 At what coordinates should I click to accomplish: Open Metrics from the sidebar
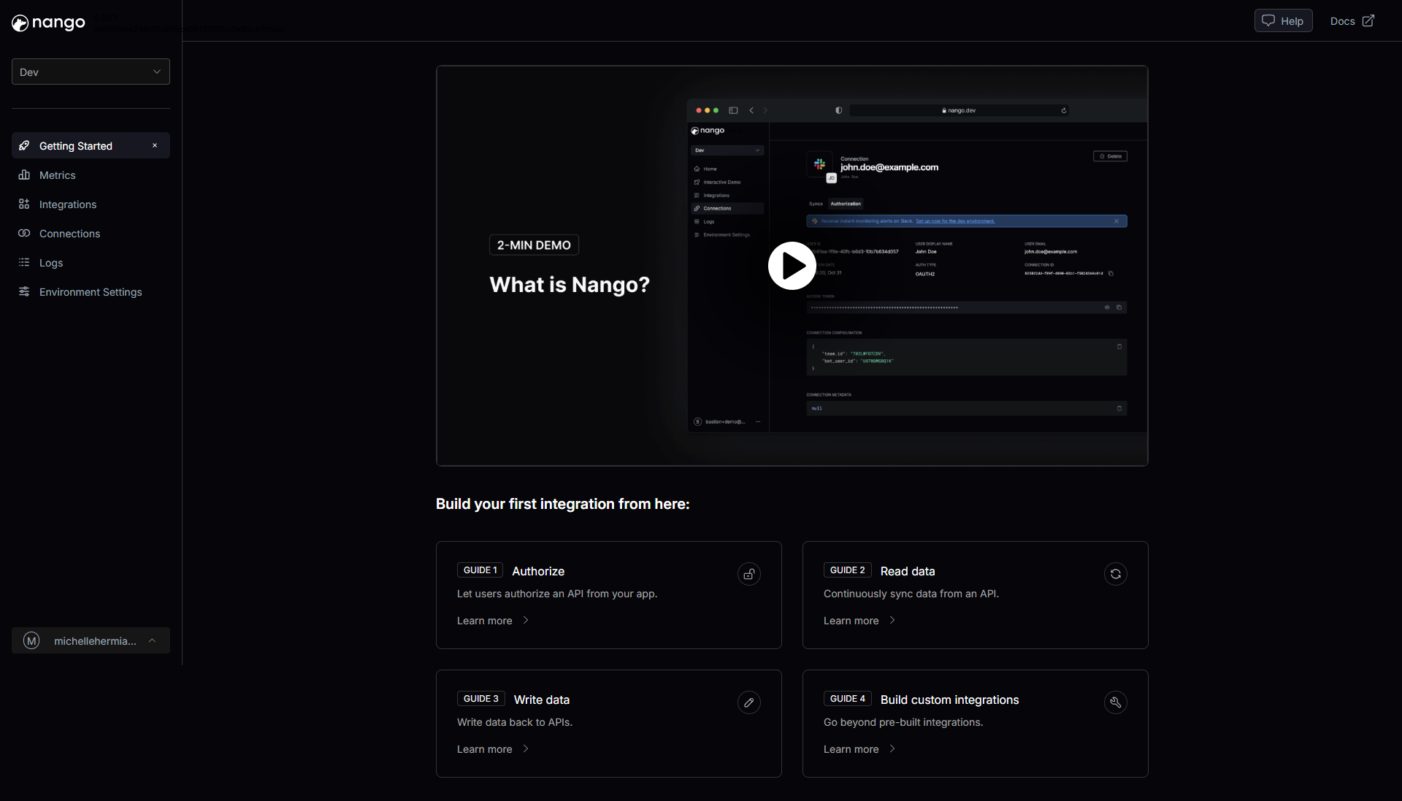[x=57, y=175]
